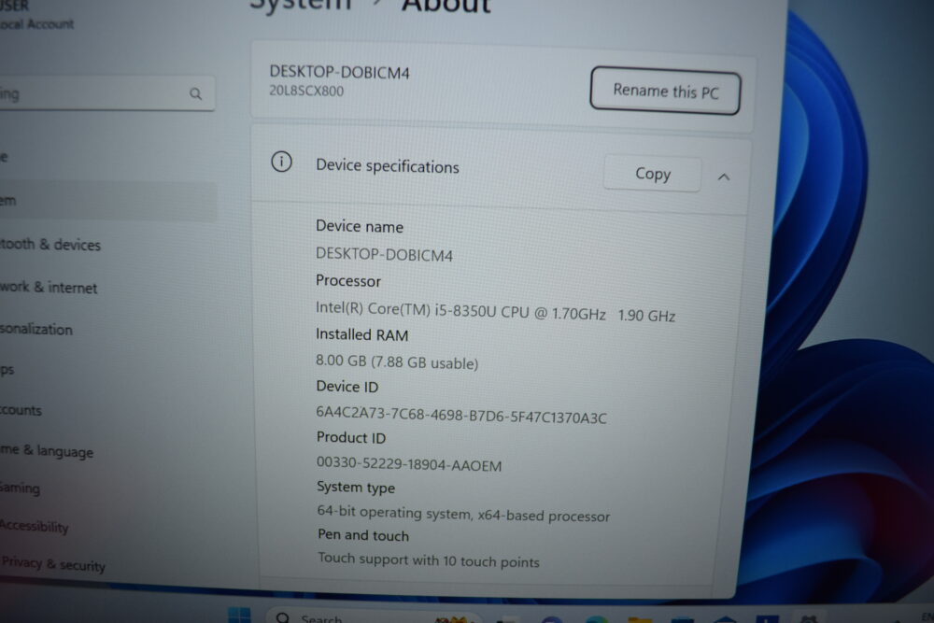The height and width of the screenshot is (623, 934).
Task: Click the Local Account user label
Action: pyautogui.click(x=37, y=24)
